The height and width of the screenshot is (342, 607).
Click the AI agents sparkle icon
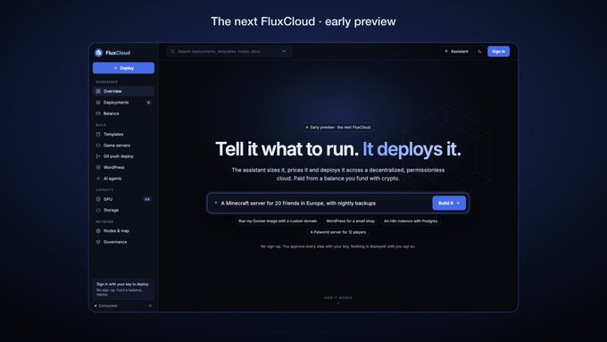(x=98, y=179)
